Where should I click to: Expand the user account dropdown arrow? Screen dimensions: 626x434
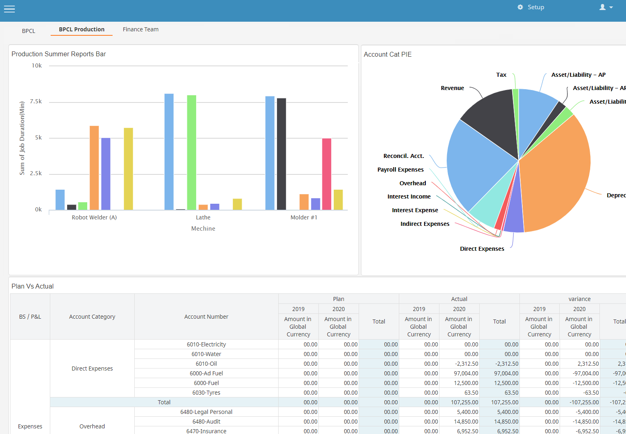[x=611, y=8]
